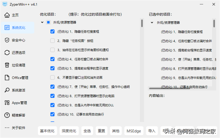Select (已优化) 10、记事本启用自动换行 in the 已选中的项目 panel
The height and width of the screenshot is (138, 220).
coord(184,87)
